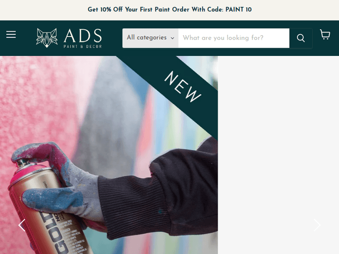This screenshot has width=339, height=254.
Task: Click the empty slide area beside image
Action: click(278, 155)
